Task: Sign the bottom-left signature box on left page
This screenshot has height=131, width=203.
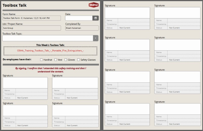Action: click(25, 110)
